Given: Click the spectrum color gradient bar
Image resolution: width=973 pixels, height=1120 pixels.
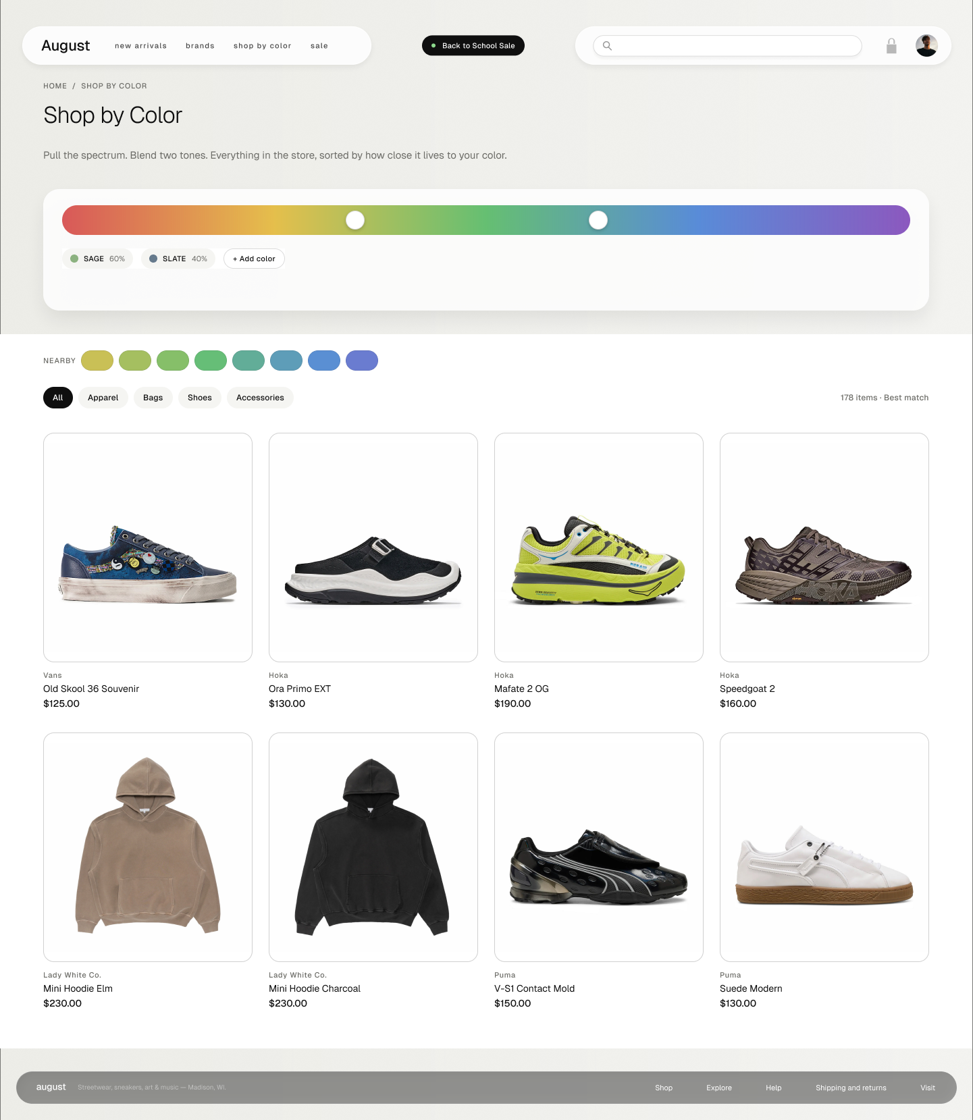Looking at the screenshot, I should point(486,220).
